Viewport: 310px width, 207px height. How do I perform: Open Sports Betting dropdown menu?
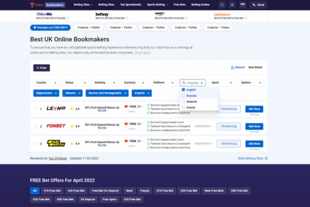coord(158,5)
